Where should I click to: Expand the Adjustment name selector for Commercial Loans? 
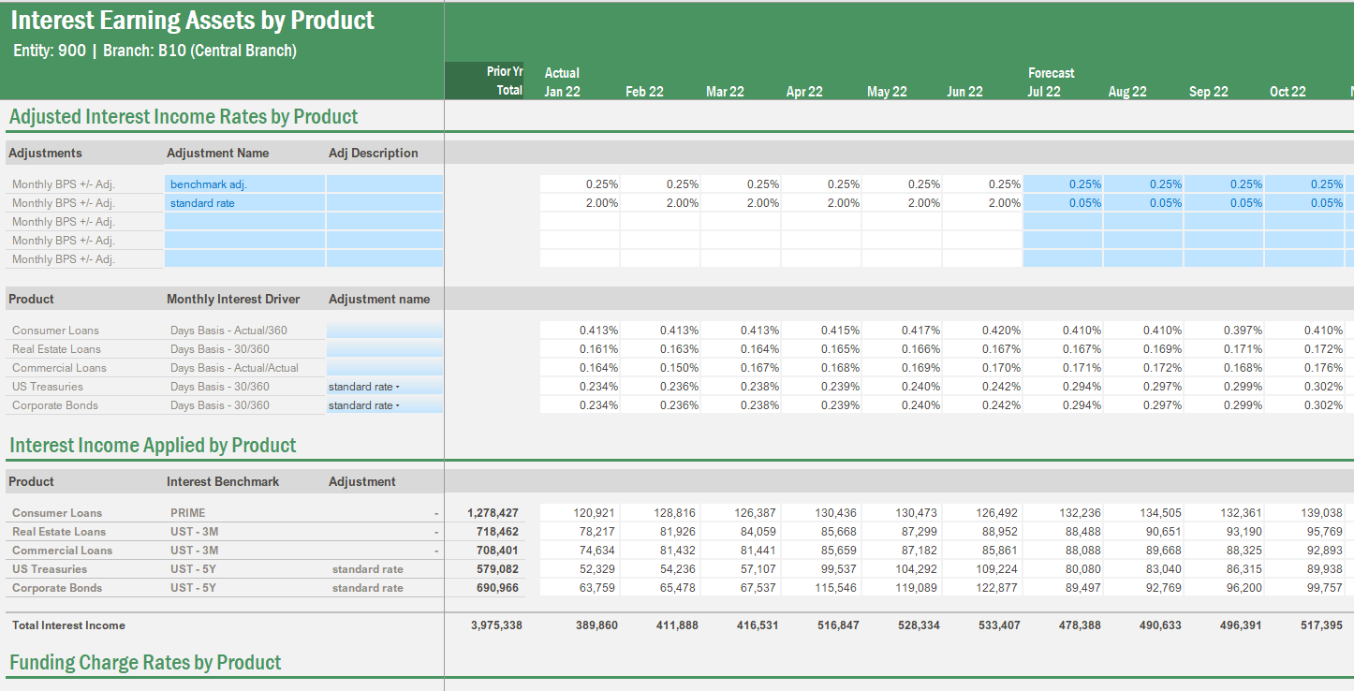point(384,367)
